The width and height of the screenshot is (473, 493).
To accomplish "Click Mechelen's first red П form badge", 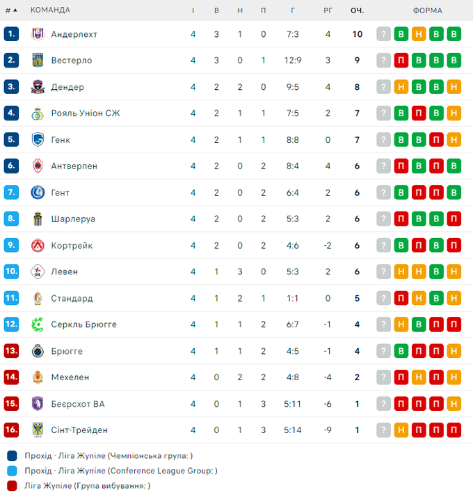I will tap(401, 377).
